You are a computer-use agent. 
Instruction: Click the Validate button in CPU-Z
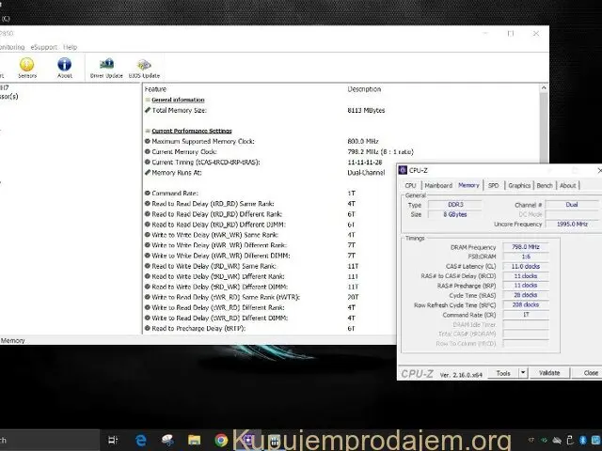tap(549, 373)
